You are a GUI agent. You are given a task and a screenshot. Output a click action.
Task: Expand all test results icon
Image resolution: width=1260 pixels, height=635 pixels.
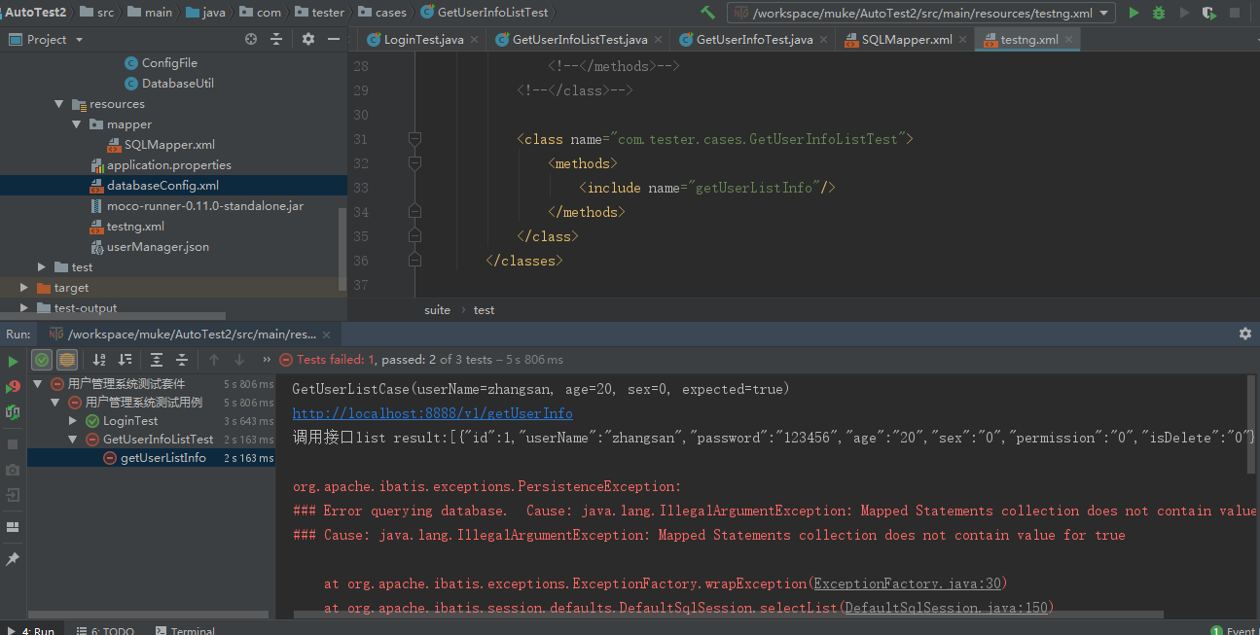click(157, 360)
